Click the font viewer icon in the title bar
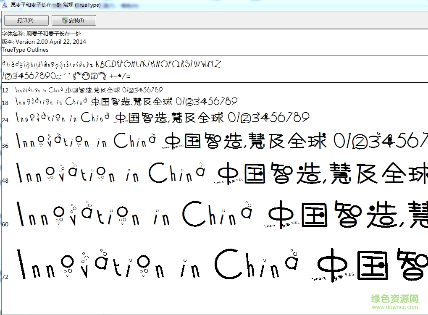Image resolution: width=428 pixels, height=315 pixels. tap(4, 5)
